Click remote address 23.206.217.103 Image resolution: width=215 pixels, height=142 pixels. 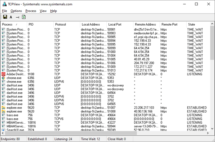(144, 108)
